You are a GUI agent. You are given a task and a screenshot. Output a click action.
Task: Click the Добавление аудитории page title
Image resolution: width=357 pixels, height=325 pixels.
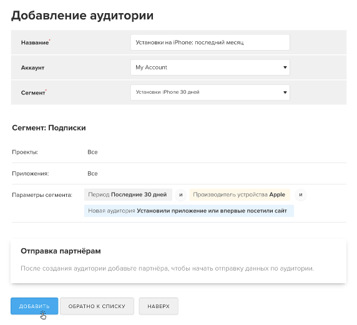[x=82, y=16]
